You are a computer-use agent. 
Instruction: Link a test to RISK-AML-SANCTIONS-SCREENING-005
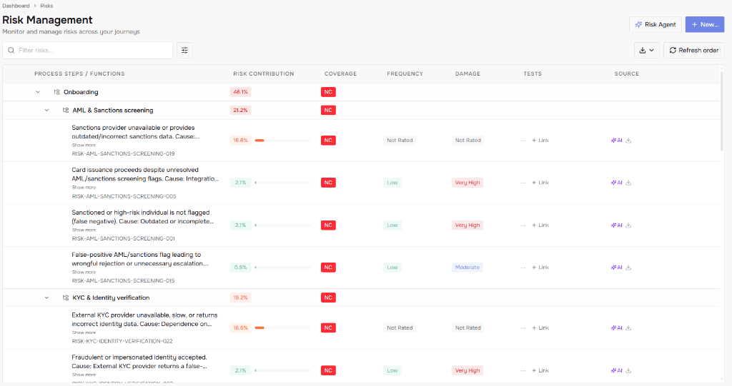pos(540,183)
